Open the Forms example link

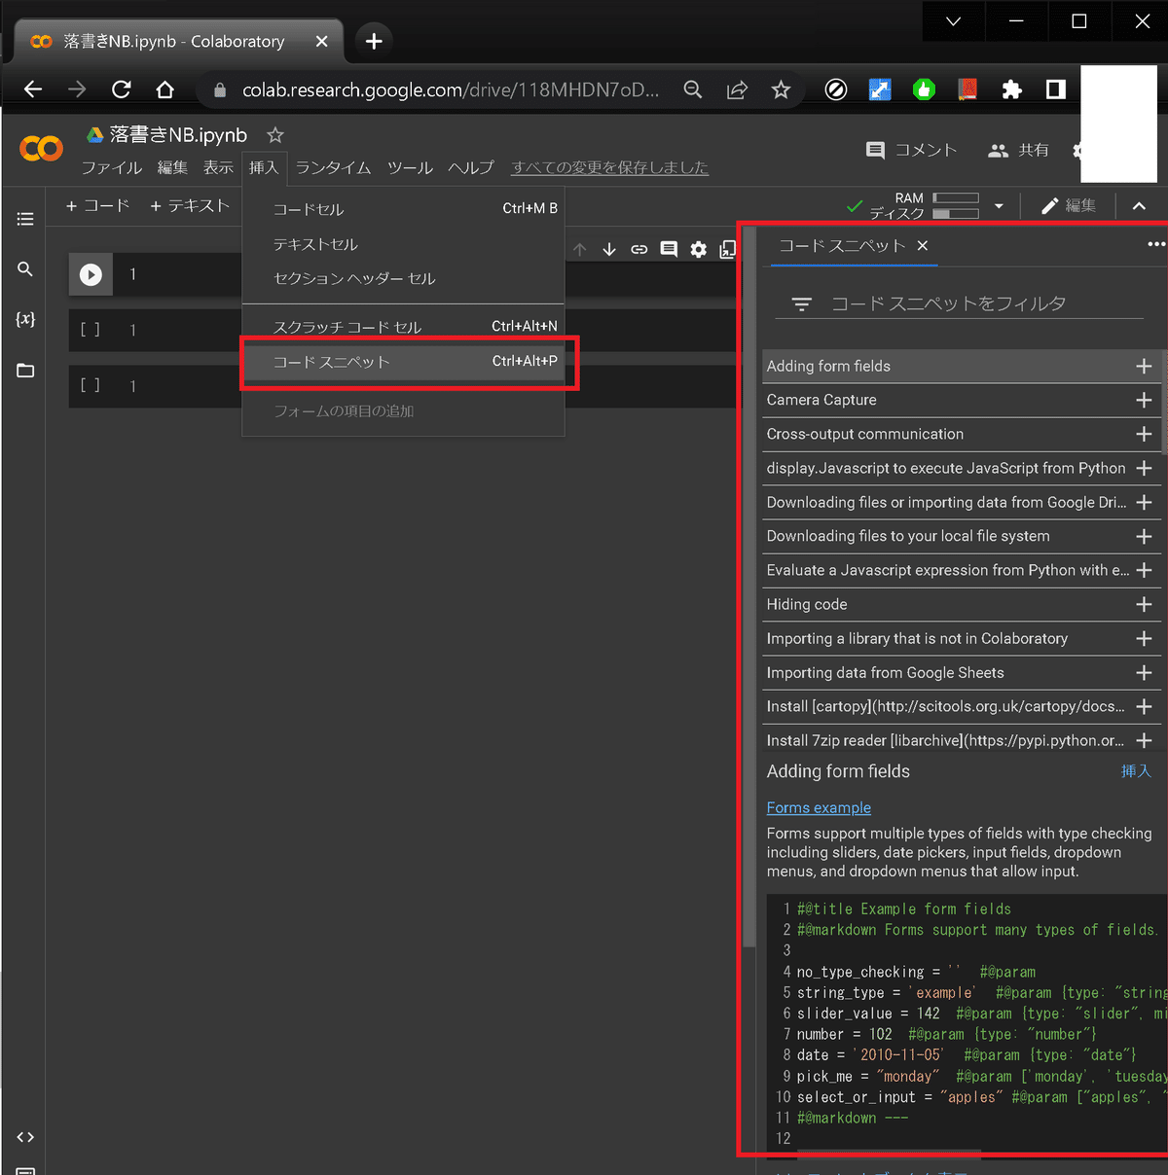point(819,807)
